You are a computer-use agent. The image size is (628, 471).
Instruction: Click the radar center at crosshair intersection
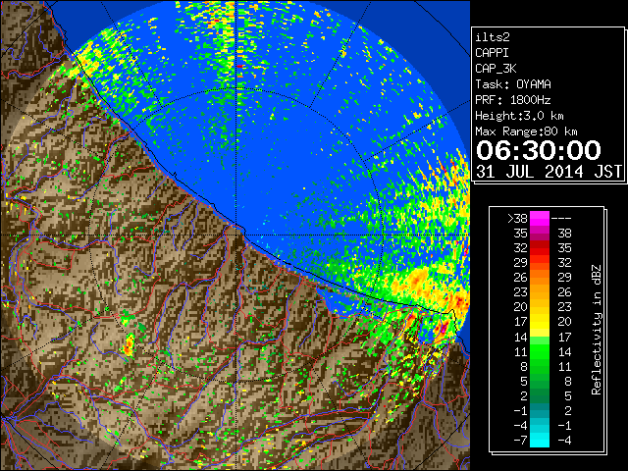237,235
